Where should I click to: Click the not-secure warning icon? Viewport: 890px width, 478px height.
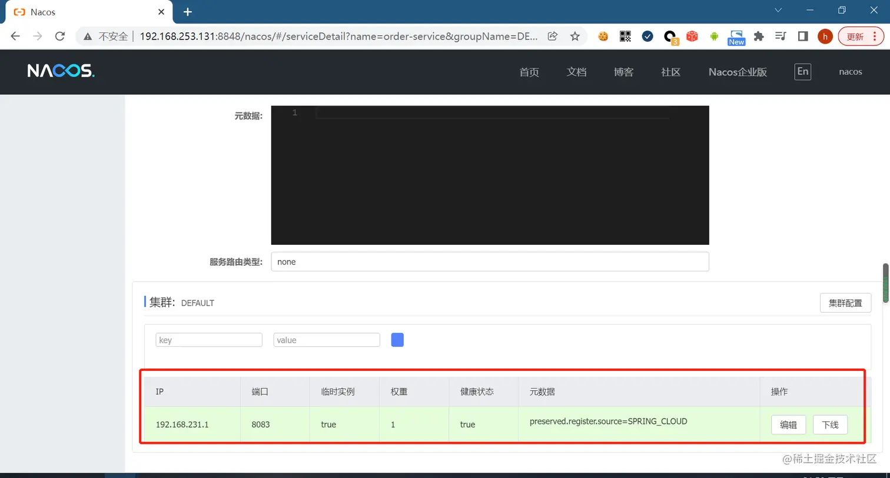(88, 36)
